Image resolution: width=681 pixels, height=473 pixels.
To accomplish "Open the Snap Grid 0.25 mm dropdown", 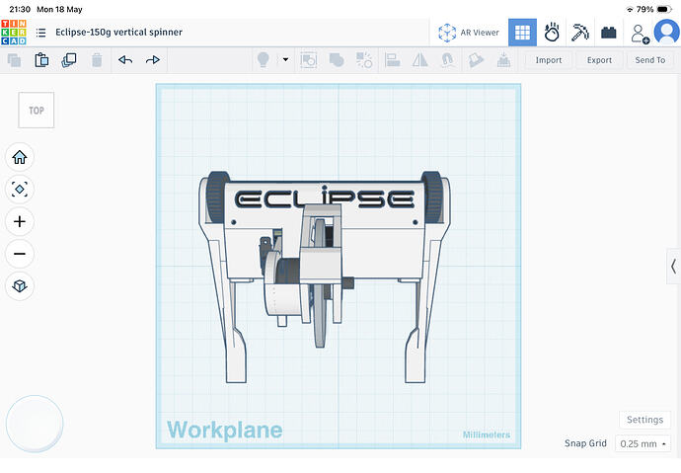I will tap(643, 444).
